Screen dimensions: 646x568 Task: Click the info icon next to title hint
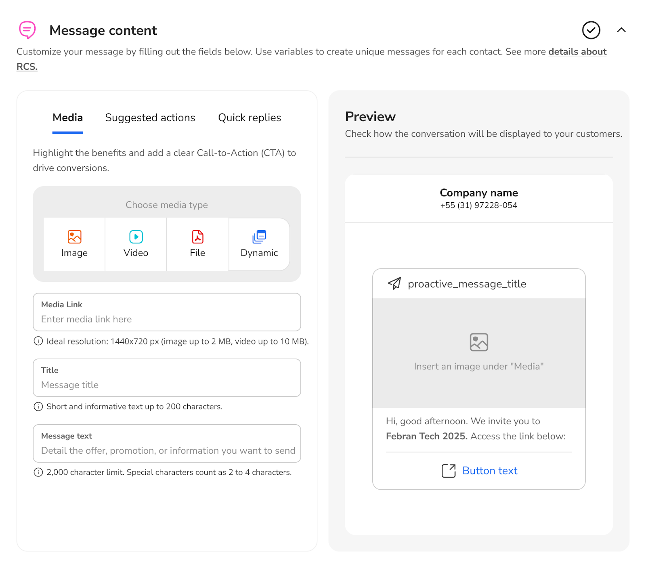tap(38, 407)
